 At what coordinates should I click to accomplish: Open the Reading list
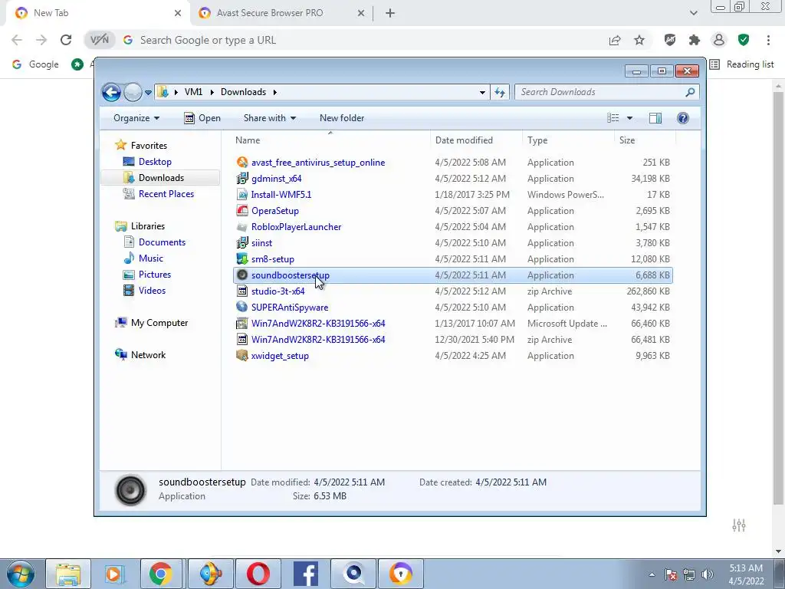point(742,64)
